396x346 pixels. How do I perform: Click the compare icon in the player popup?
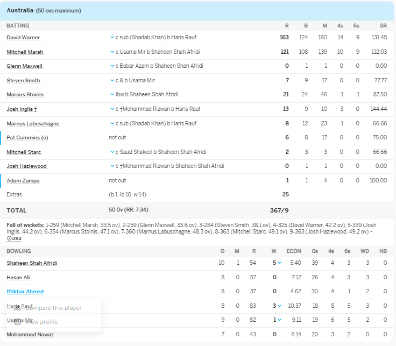click(17, 308)
